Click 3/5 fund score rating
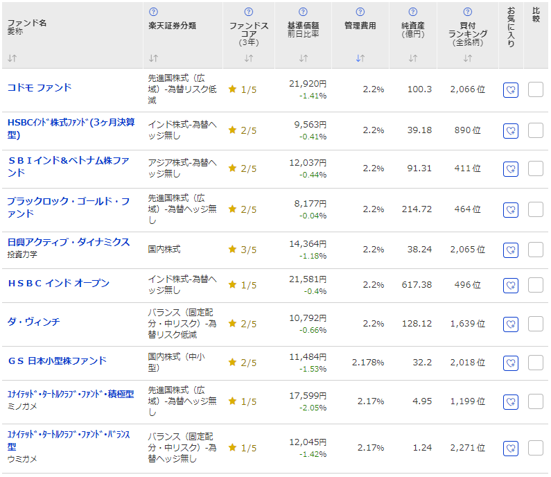551x477 pixels. 243,250
